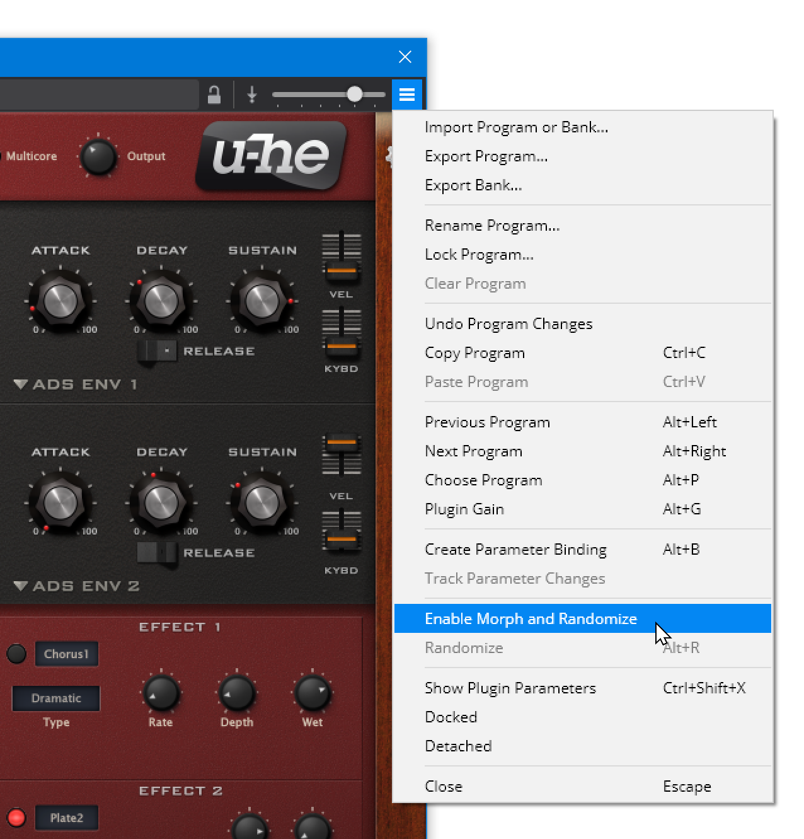Image resolution: width=804 pixels, height=839 pixels.
Task: Click ADS ENV 2 Sustain knob
Action: pos(262,502)
